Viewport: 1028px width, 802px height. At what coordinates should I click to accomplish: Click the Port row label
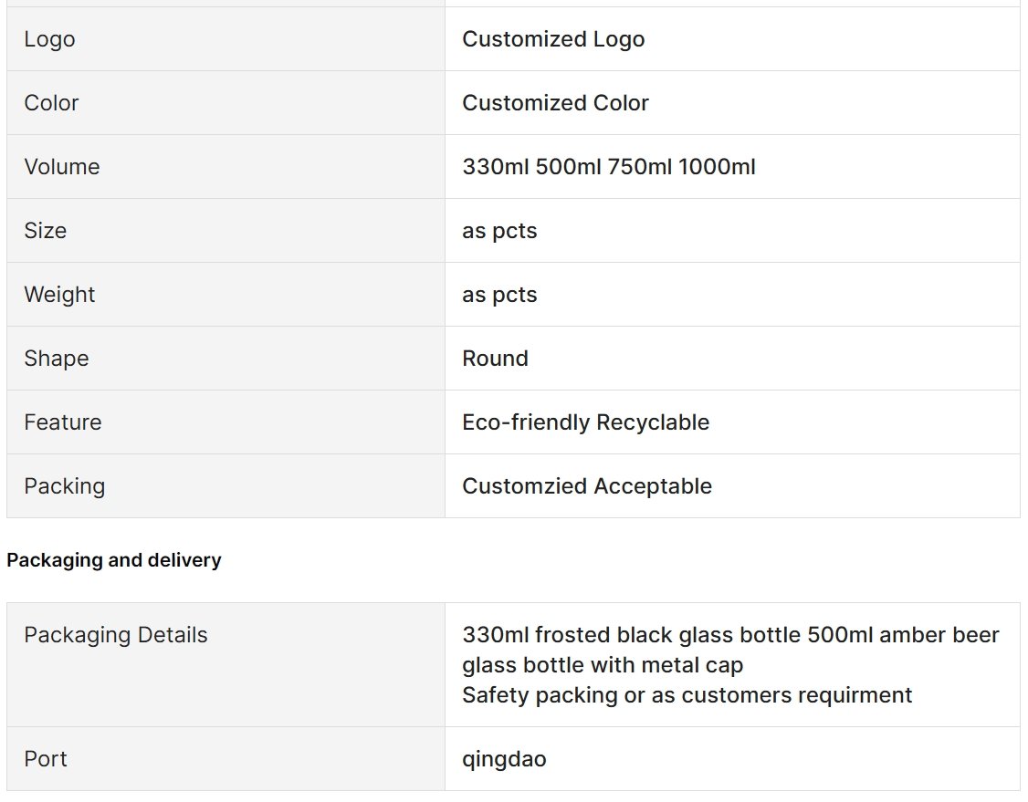[x=46, y=759]
